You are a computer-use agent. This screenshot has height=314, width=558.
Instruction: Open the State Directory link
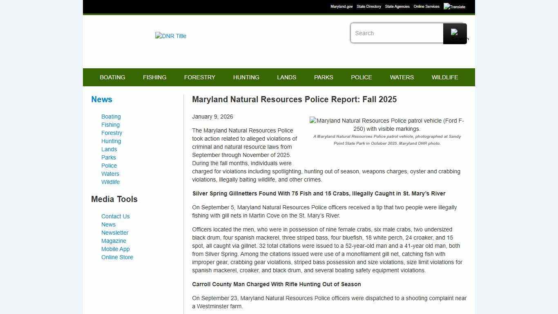point(368,7)
